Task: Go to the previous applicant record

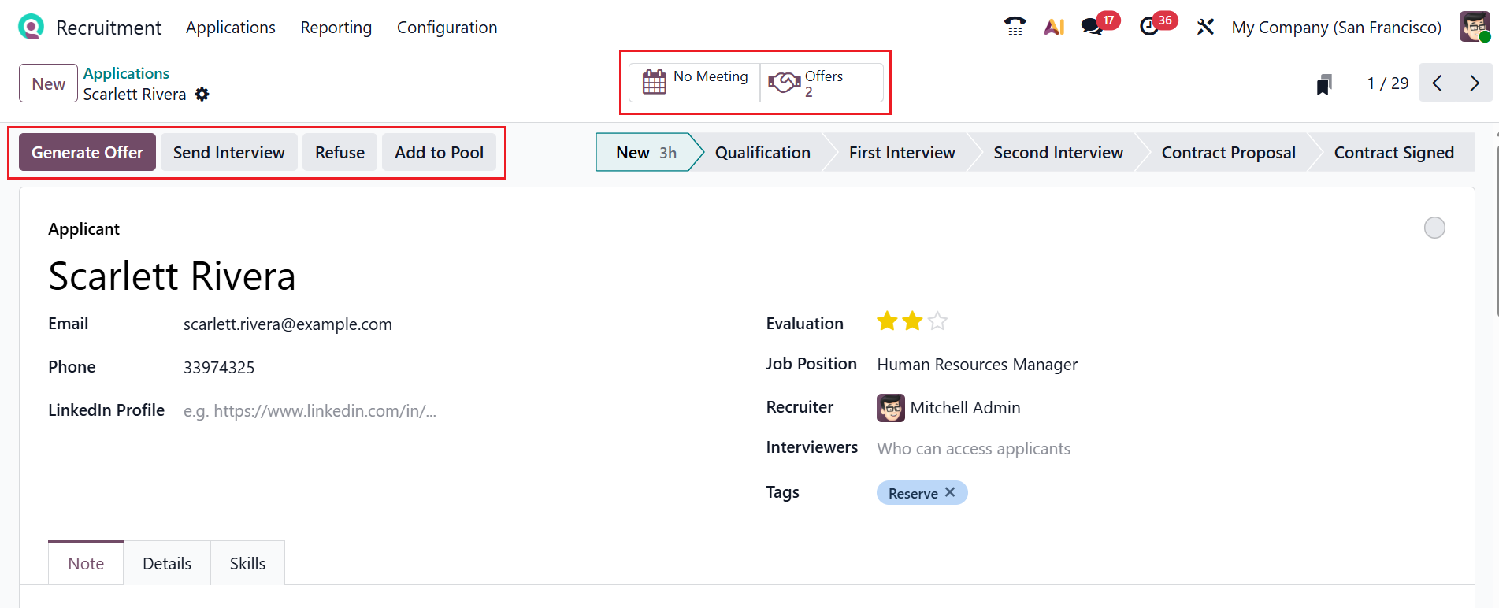Action: point(1438,83)
